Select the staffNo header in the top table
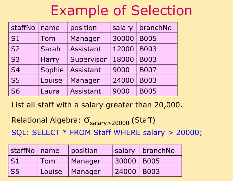 point(23,28)
